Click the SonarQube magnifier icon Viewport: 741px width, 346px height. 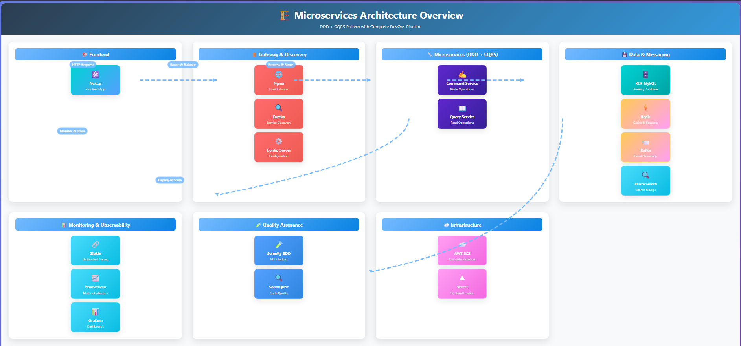click(279, 278)
